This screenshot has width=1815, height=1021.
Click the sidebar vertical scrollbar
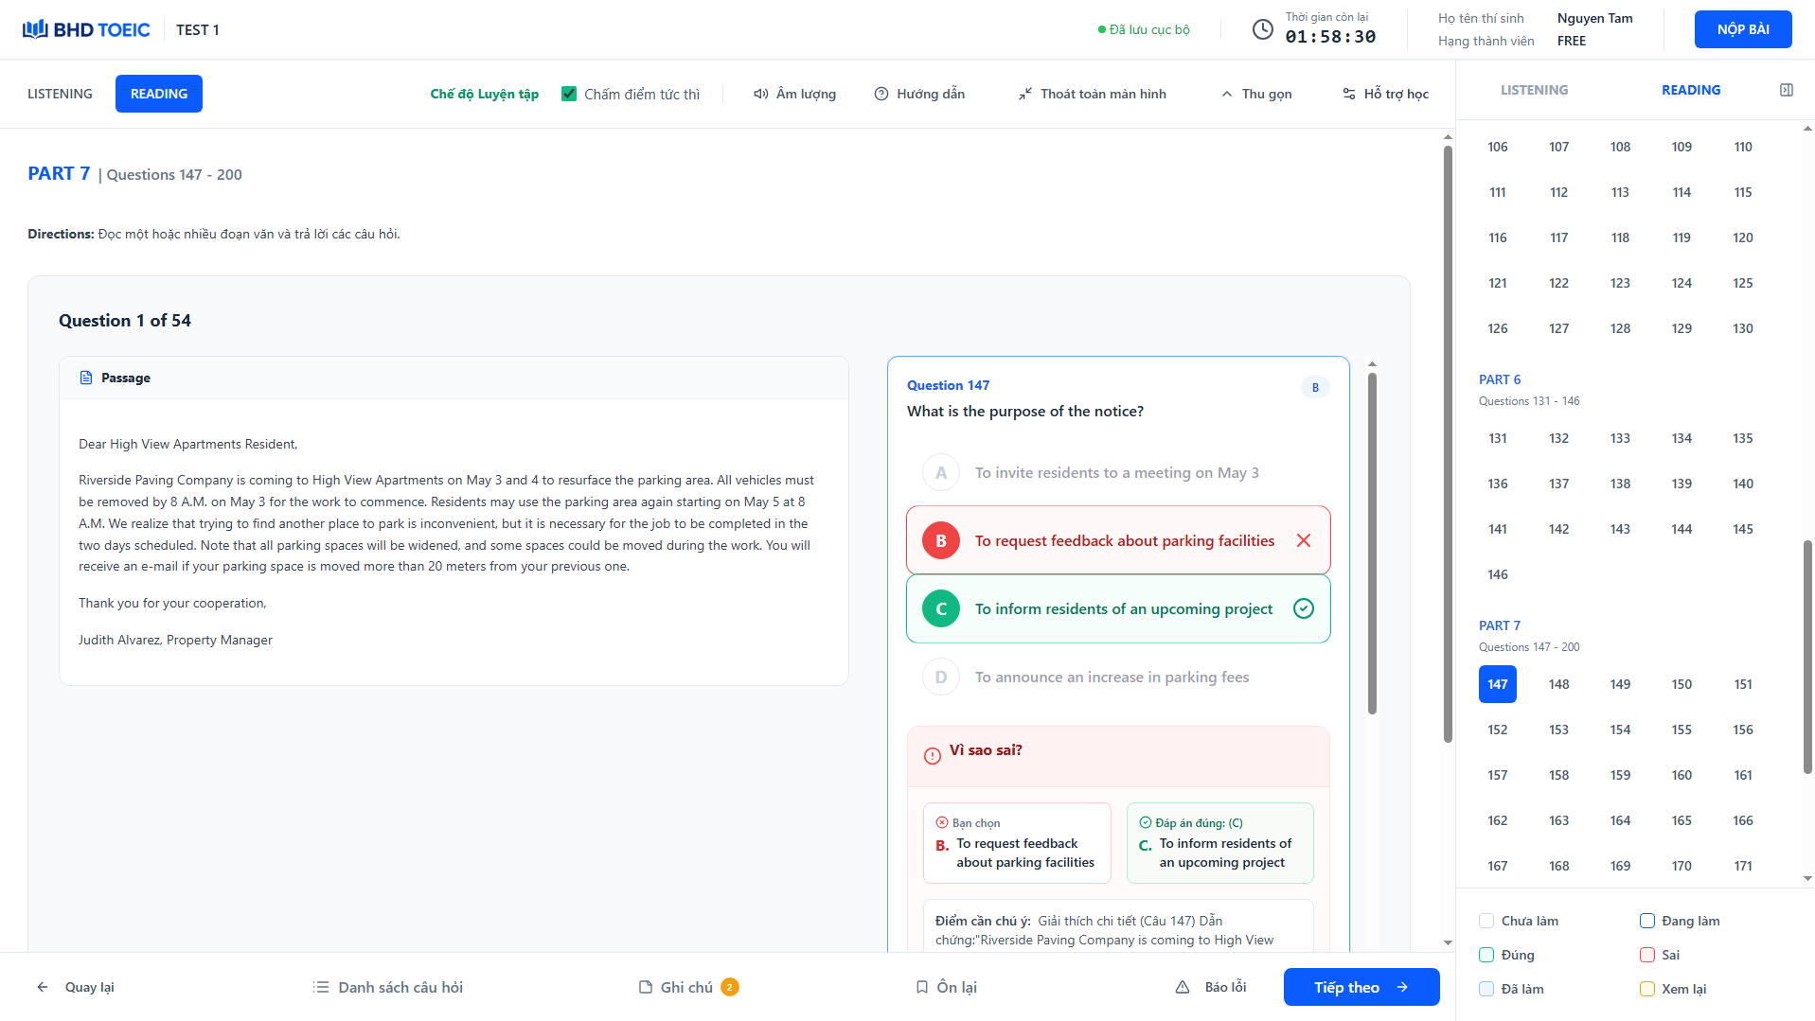tap(1807, 658)
